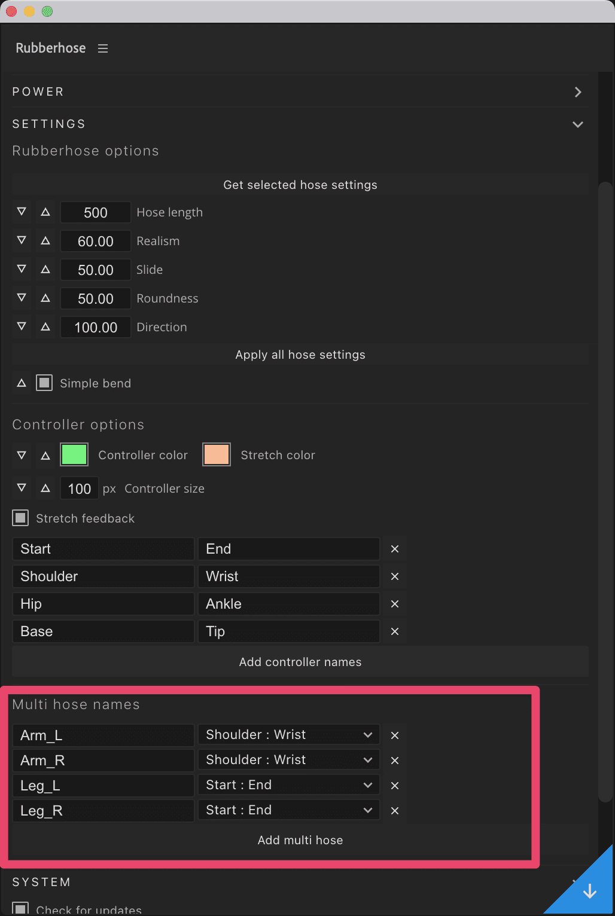Screen dimensions: 615x916
Task: Open Arm_L controller names dropdown
Action: [x=289, y=735]
